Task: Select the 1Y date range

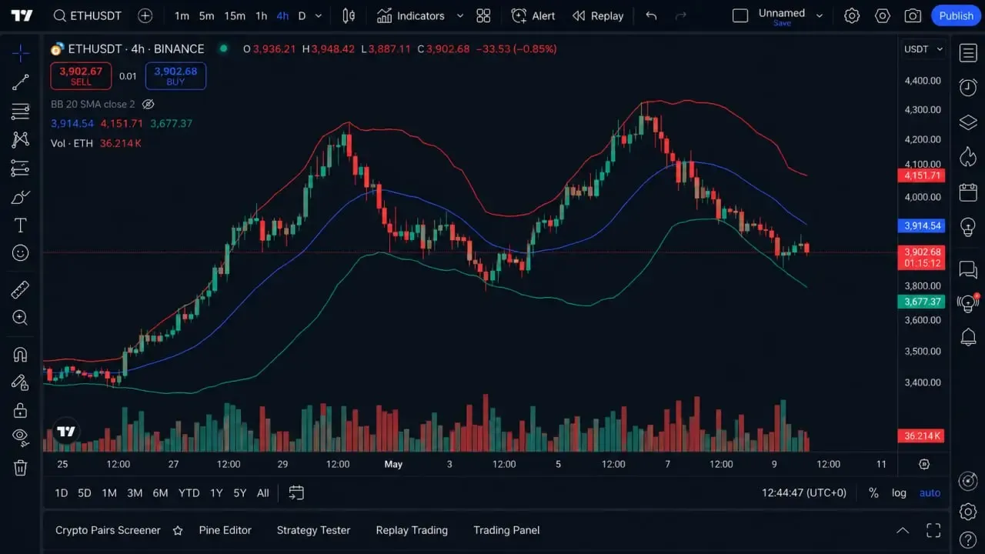Action: [x=216, y=492]
